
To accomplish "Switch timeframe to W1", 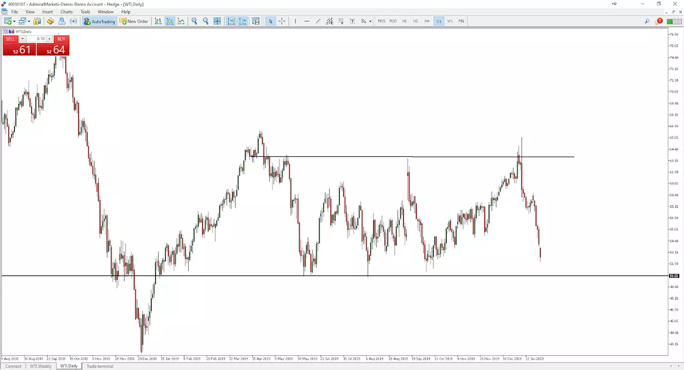I will click(450, 21).
